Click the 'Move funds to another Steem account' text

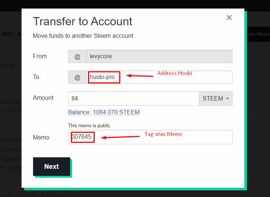pos(84,36)
